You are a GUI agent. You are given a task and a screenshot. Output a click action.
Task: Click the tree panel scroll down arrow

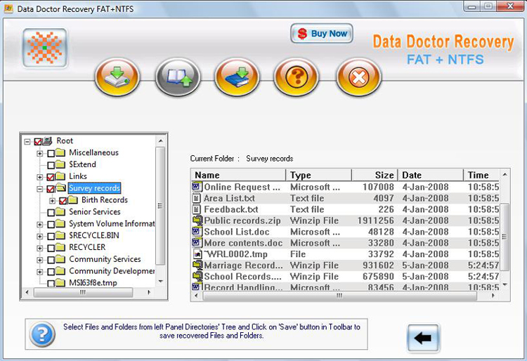point(161,282)
